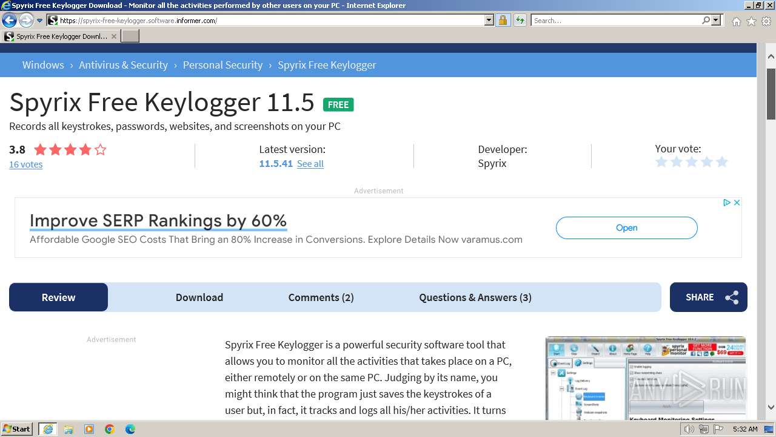776x437 pixels.
Task: Open the IE Home icon
Action: point(736,21)
